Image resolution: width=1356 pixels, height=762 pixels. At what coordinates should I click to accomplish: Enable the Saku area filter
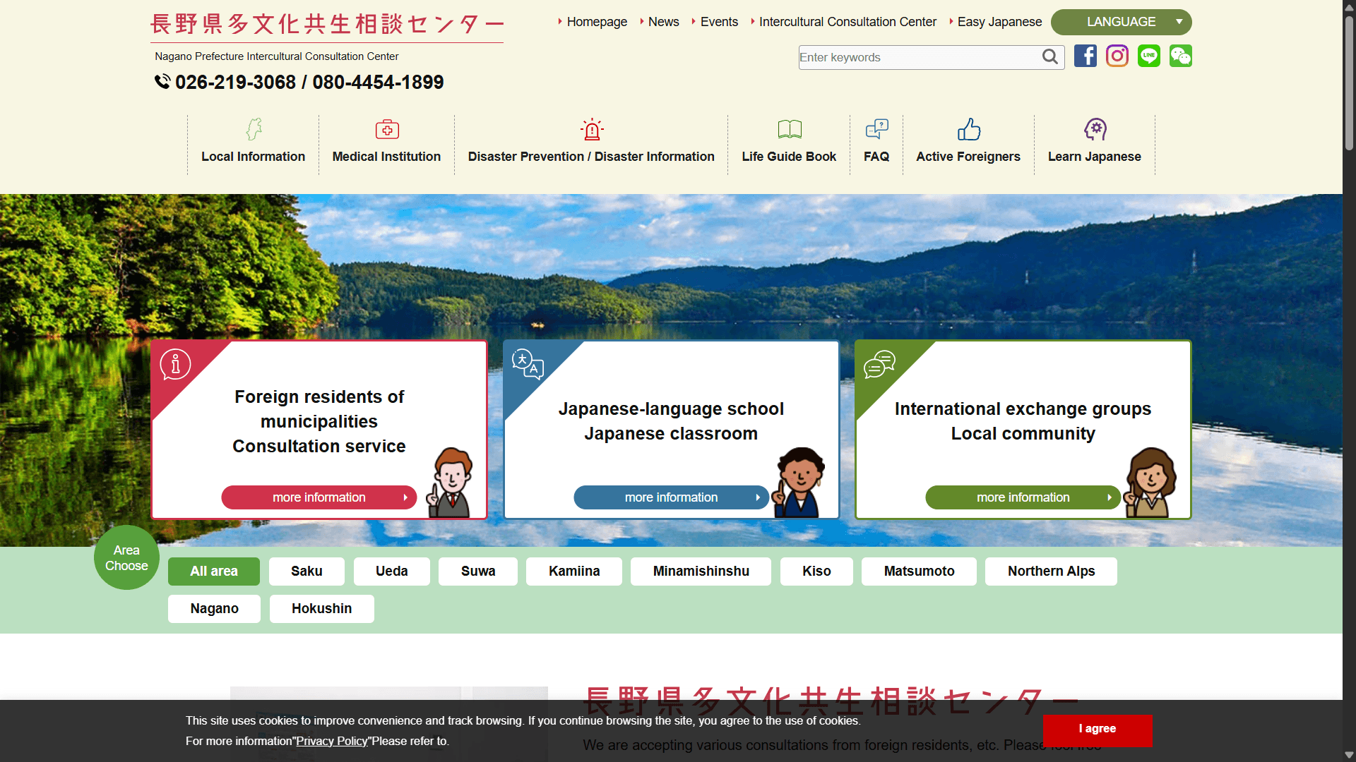click(307, 571)
